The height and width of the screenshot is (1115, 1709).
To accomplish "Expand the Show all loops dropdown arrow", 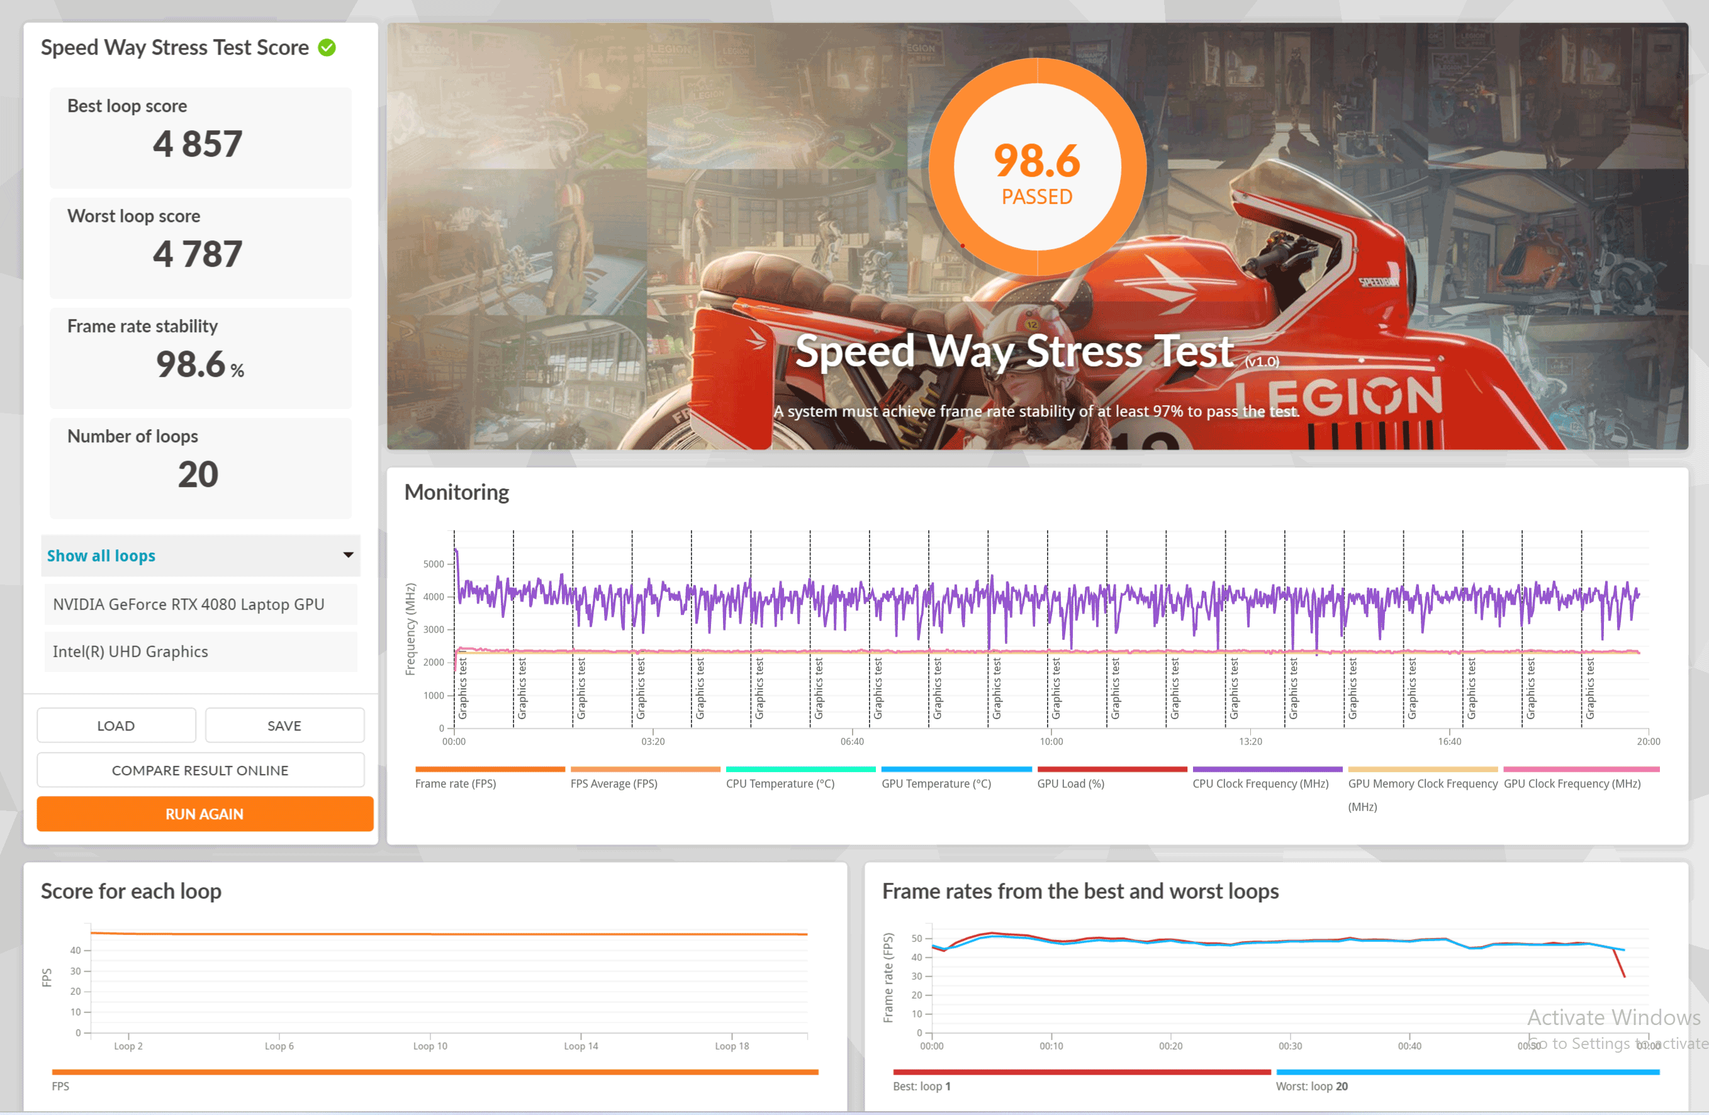I will click(348, 555).
